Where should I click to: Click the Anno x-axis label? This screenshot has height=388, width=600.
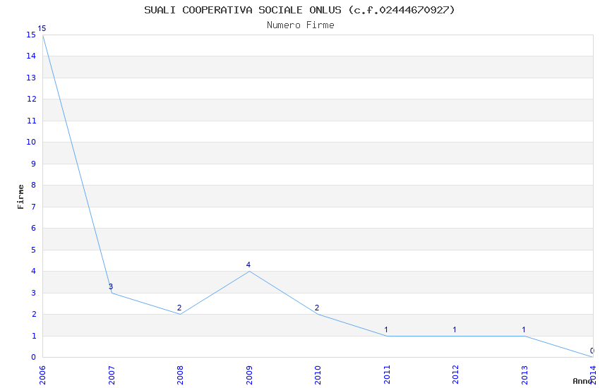pos(582,381)
